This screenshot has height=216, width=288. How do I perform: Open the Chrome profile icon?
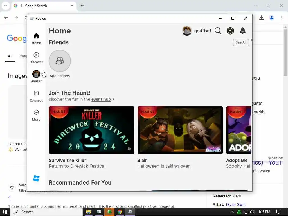point(272,18)
